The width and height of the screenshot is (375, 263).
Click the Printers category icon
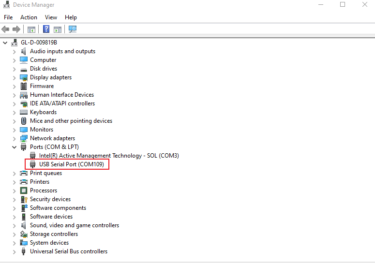pos(24,182)
